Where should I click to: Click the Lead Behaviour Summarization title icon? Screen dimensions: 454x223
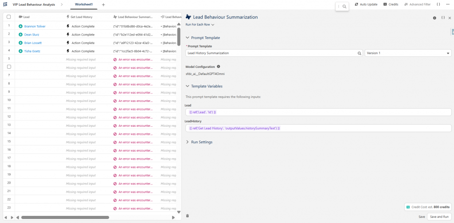pos(188,17)
